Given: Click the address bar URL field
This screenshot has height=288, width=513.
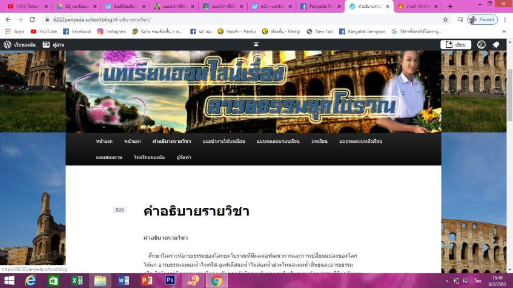Looking at the screenshot, I should pyautogui.click(x=242, y=19).
